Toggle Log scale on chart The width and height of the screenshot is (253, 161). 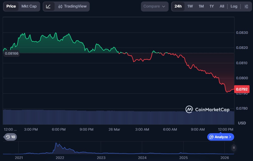(x=234, y=6)
